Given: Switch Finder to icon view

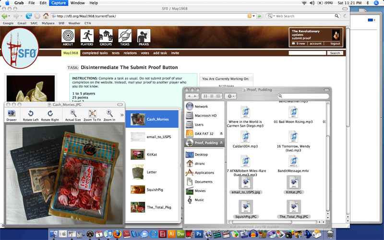Looking at the screenshot, I should [205, 96].
